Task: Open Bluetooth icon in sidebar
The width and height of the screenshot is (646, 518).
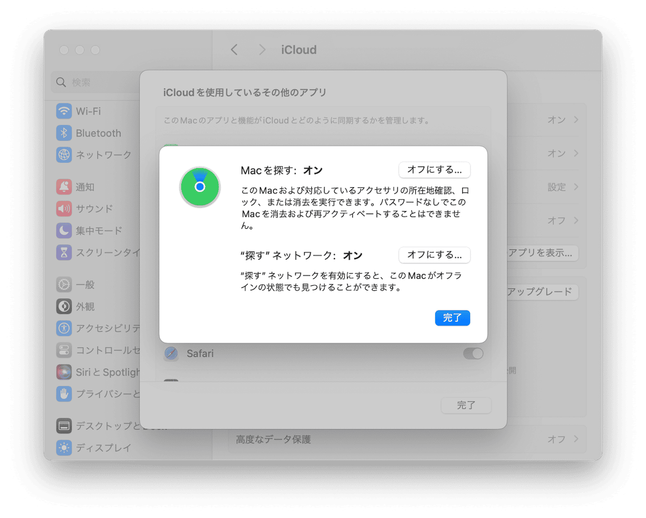Action: pos(64,133)
